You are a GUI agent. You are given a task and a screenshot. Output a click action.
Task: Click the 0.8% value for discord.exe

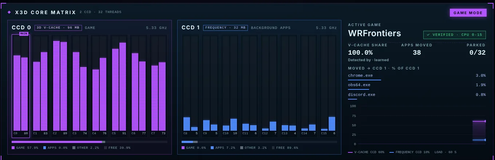480,95
